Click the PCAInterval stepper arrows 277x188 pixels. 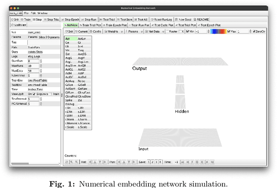pos(41,104)
